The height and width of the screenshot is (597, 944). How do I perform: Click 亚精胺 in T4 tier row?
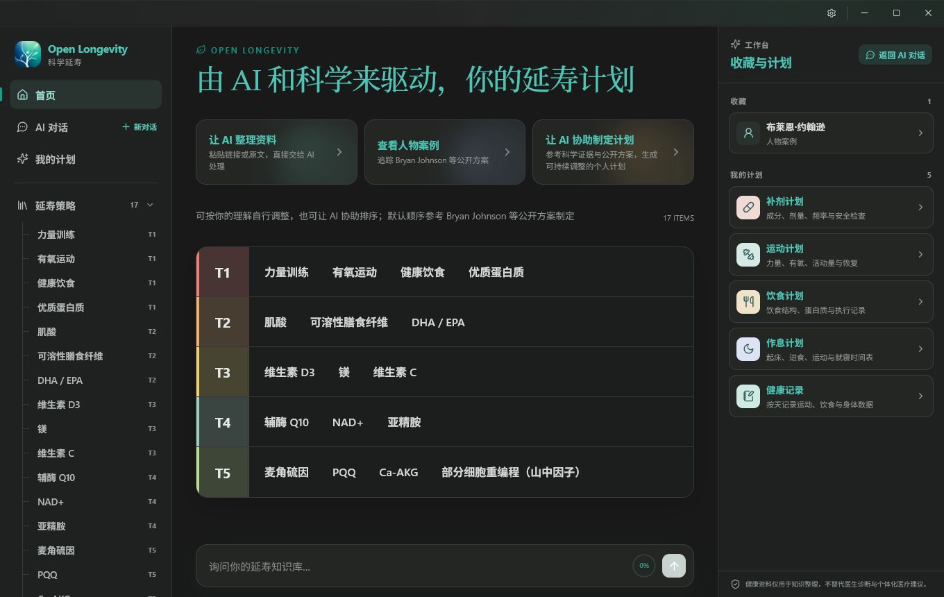pyautogui.click(x=404, y=422)
